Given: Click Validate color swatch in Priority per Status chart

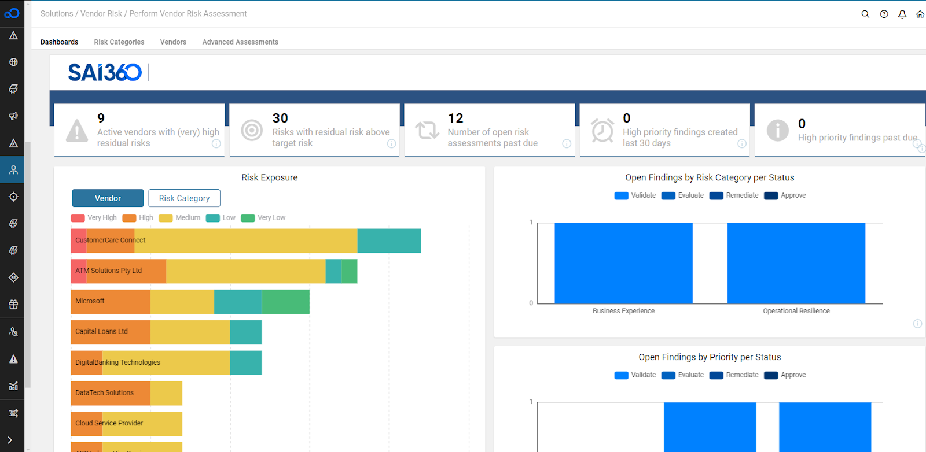Looking at the screenshot, I should point(622,375).
